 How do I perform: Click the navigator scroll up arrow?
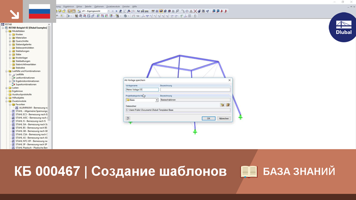point(49,24)
